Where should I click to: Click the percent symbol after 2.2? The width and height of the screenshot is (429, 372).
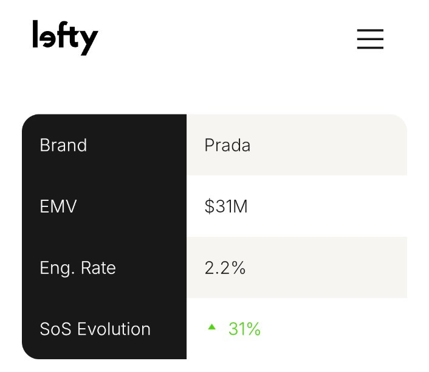click(x=239, y=267)
